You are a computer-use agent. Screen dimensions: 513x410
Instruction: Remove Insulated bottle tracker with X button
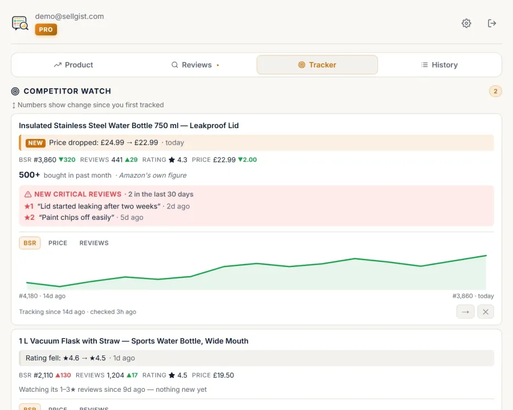tap(486, 312)
